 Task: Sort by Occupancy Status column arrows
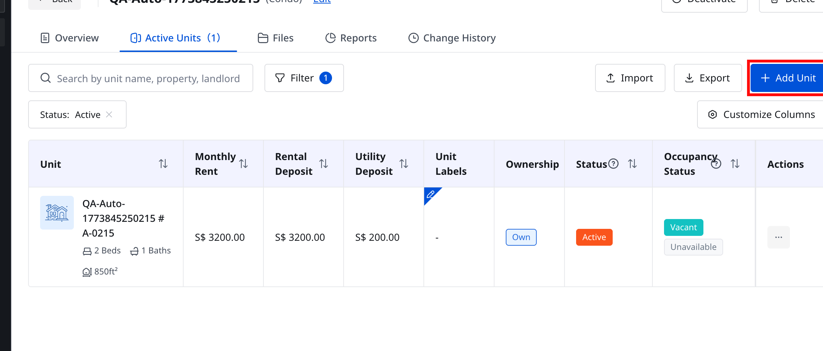tap(735, 164)
